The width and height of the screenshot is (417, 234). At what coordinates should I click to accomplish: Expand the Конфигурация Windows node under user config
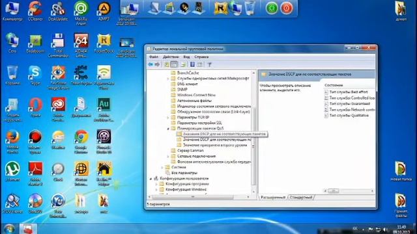156,189
